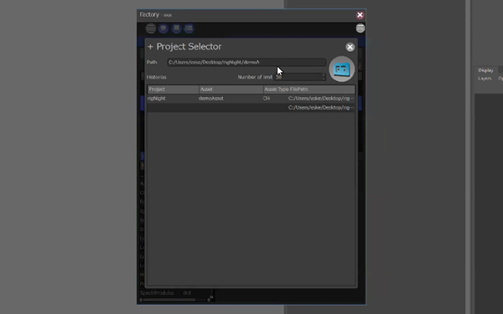Click the Layers menu in right panel
Viewport: 503px width, 314px height.
[x=485, y=79]
